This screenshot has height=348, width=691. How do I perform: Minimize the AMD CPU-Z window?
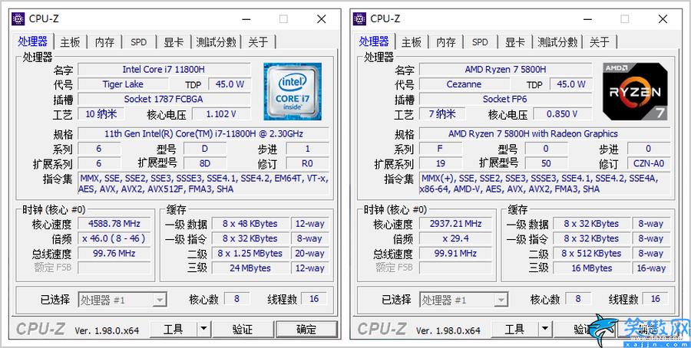[x=588, y=19]
